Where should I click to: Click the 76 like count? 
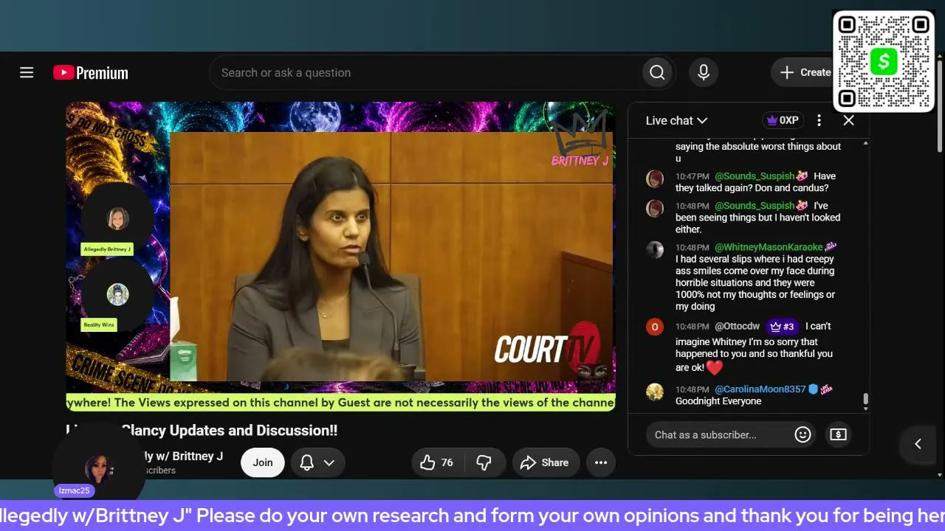[447, 462]
